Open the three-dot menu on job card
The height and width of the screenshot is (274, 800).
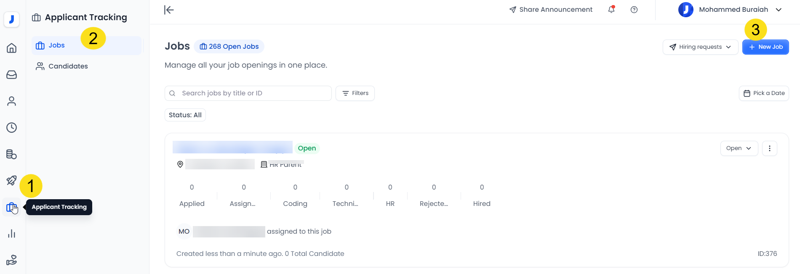tap(770, 148)
